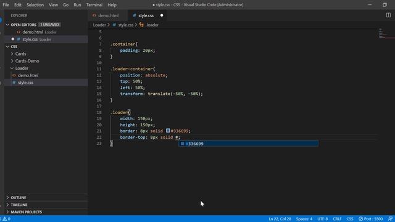Click Ln 22, Col 28 in status bar

[x=280, y=219]
